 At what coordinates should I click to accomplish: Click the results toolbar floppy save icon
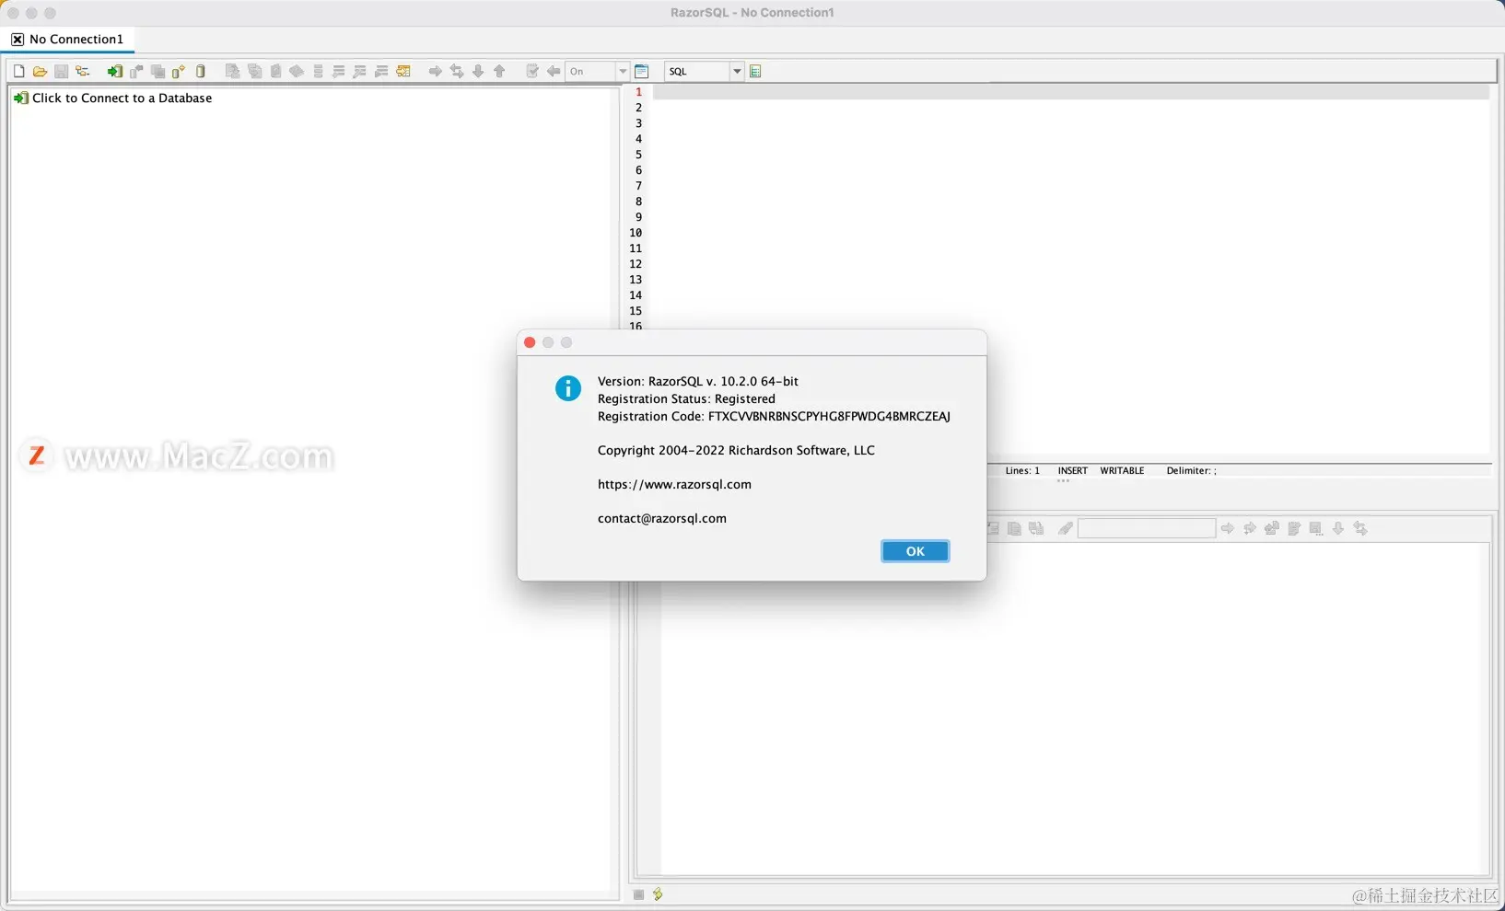click(1316, 528)
